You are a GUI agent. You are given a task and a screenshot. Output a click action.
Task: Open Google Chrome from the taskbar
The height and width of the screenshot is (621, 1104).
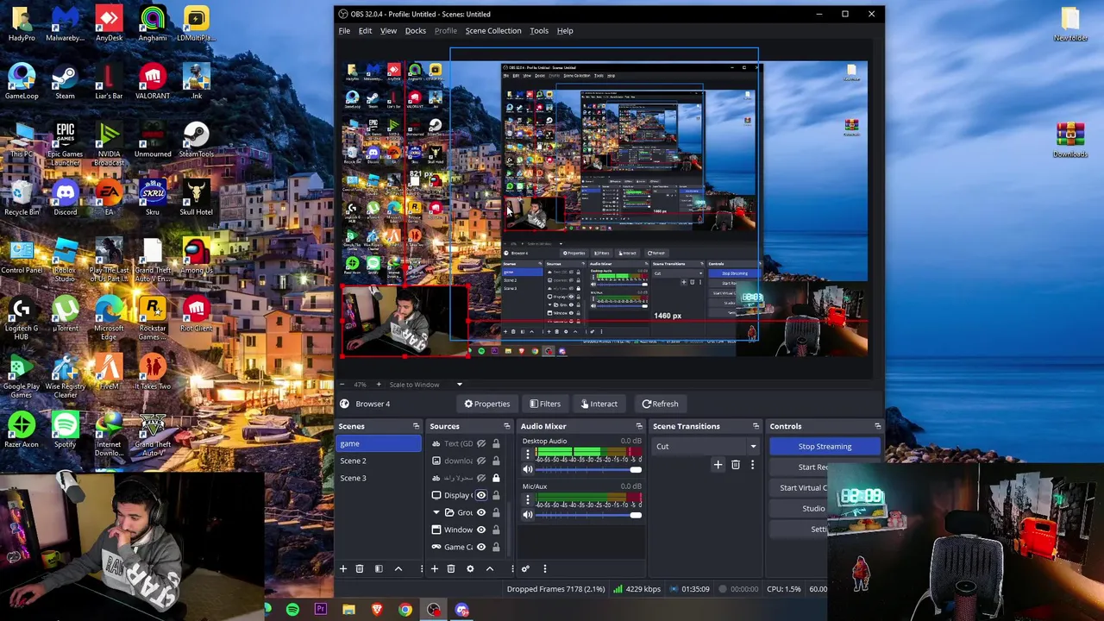coord(405,610)
